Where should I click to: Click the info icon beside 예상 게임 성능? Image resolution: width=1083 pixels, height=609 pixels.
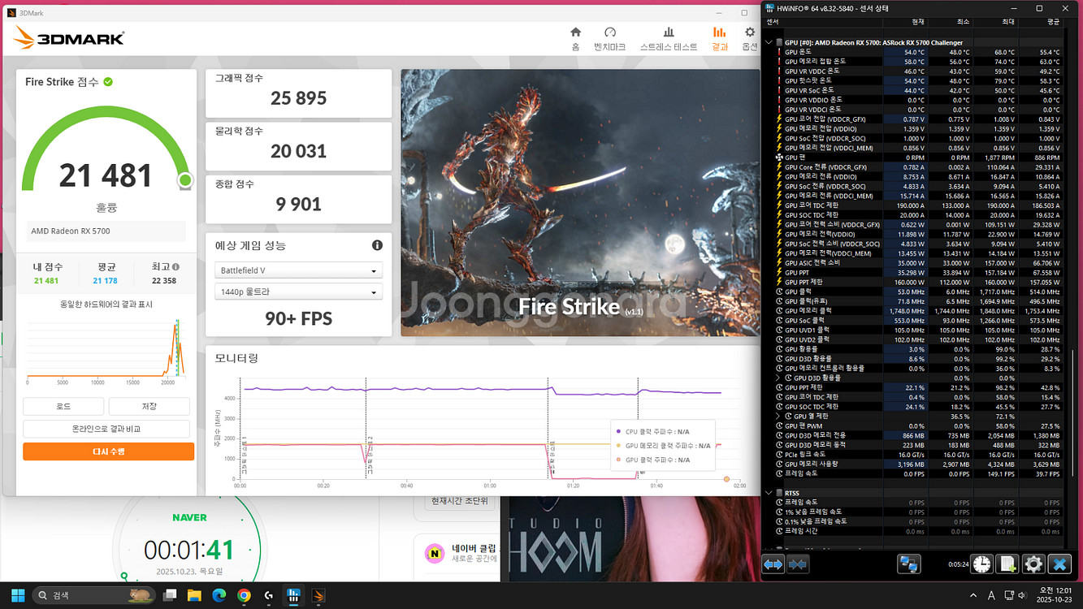(x=377, y=245)
